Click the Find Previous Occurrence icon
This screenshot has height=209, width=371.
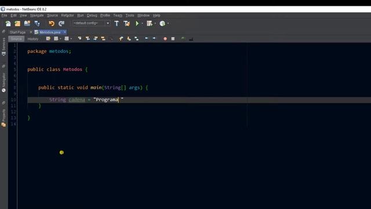[88, 38]
